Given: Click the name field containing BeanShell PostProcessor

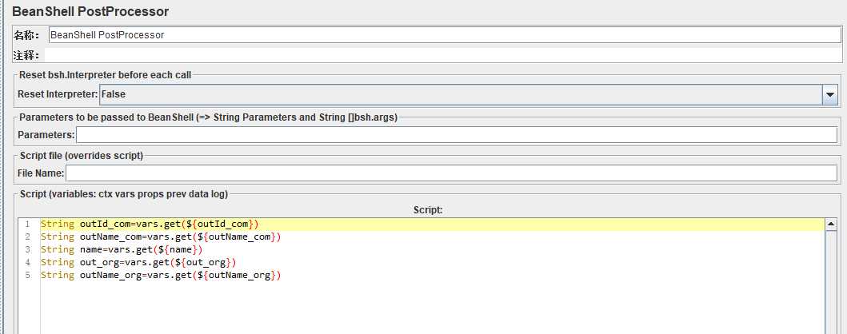Looking at the screenshot, I should pos(444,35).
